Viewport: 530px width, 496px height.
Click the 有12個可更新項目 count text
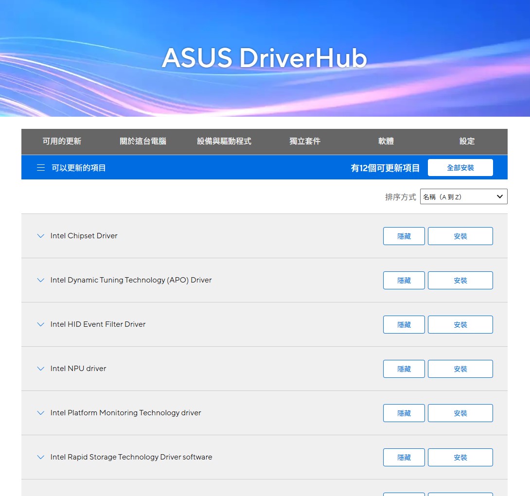[385, 168]
